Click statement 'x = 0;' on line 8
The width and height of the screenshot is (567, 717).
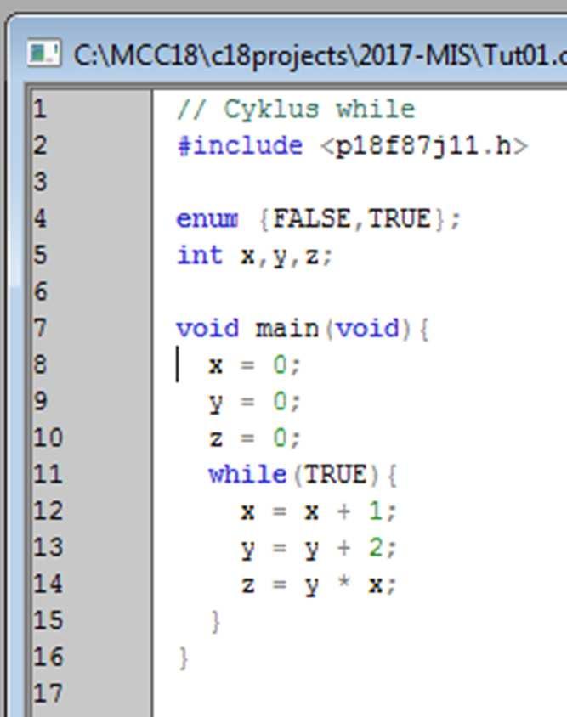(x=254, y=366)
